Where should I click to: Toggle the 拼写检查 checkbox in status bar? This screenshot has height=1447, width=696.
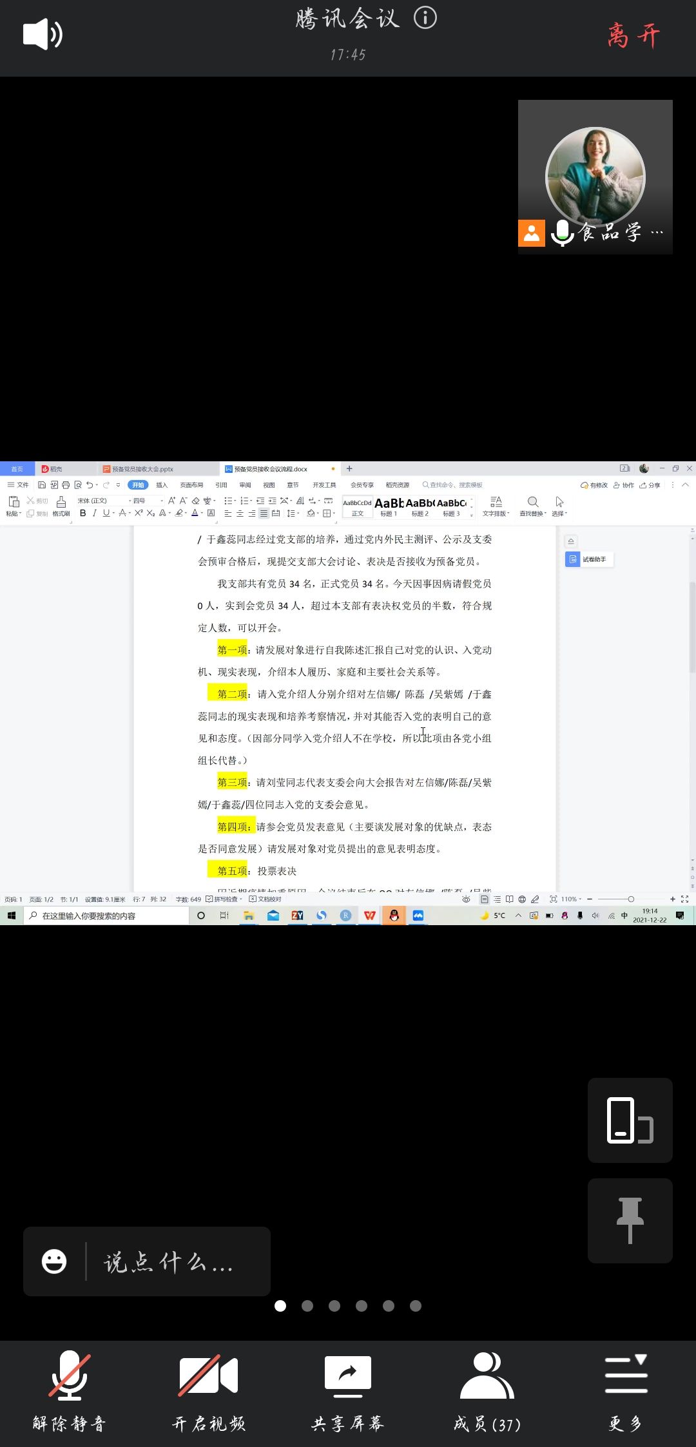click(x=209, y=899)
